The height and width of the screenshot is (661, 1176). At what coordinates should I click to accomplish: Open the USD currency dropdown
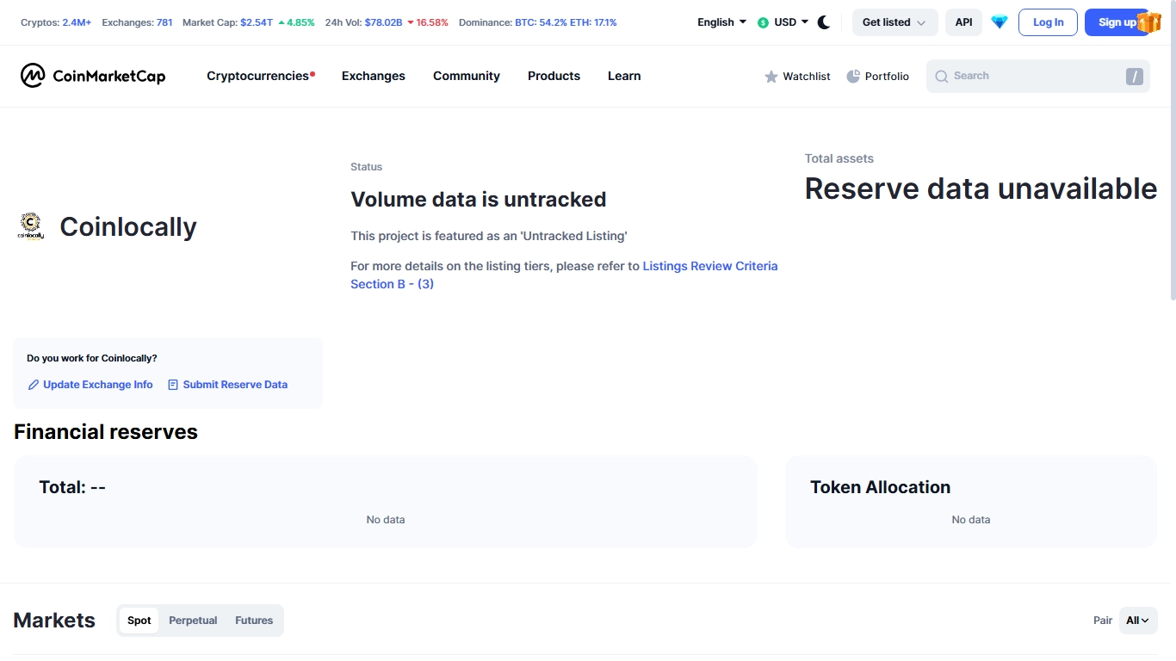783,22
